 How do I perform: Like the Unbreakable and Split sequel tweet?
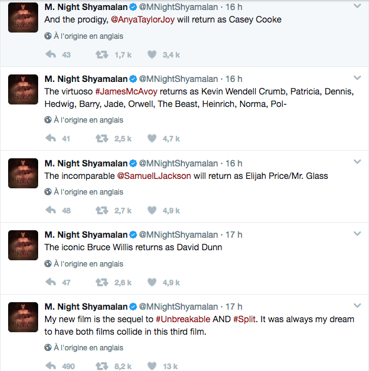(152, 366)
